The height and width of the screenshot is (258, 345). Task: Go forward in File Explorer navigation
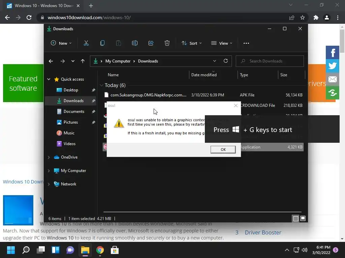coord(62,61)
